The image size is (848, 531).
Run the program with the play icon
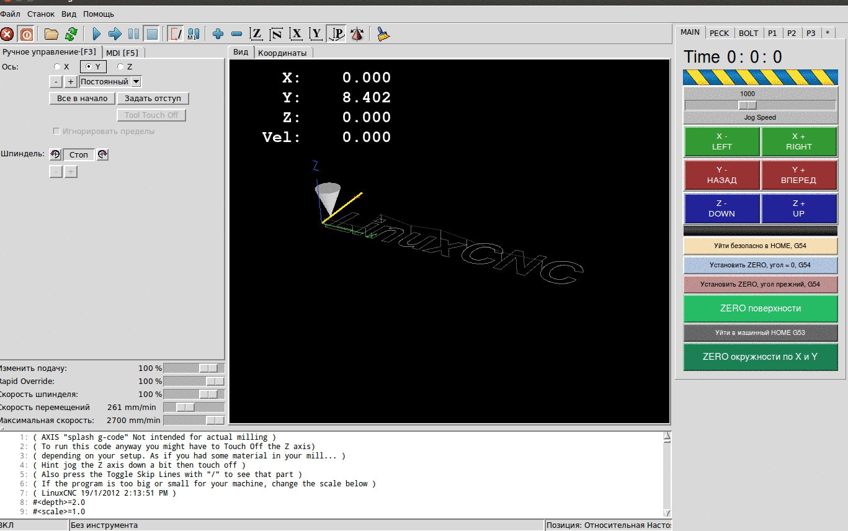pos(96,34)
